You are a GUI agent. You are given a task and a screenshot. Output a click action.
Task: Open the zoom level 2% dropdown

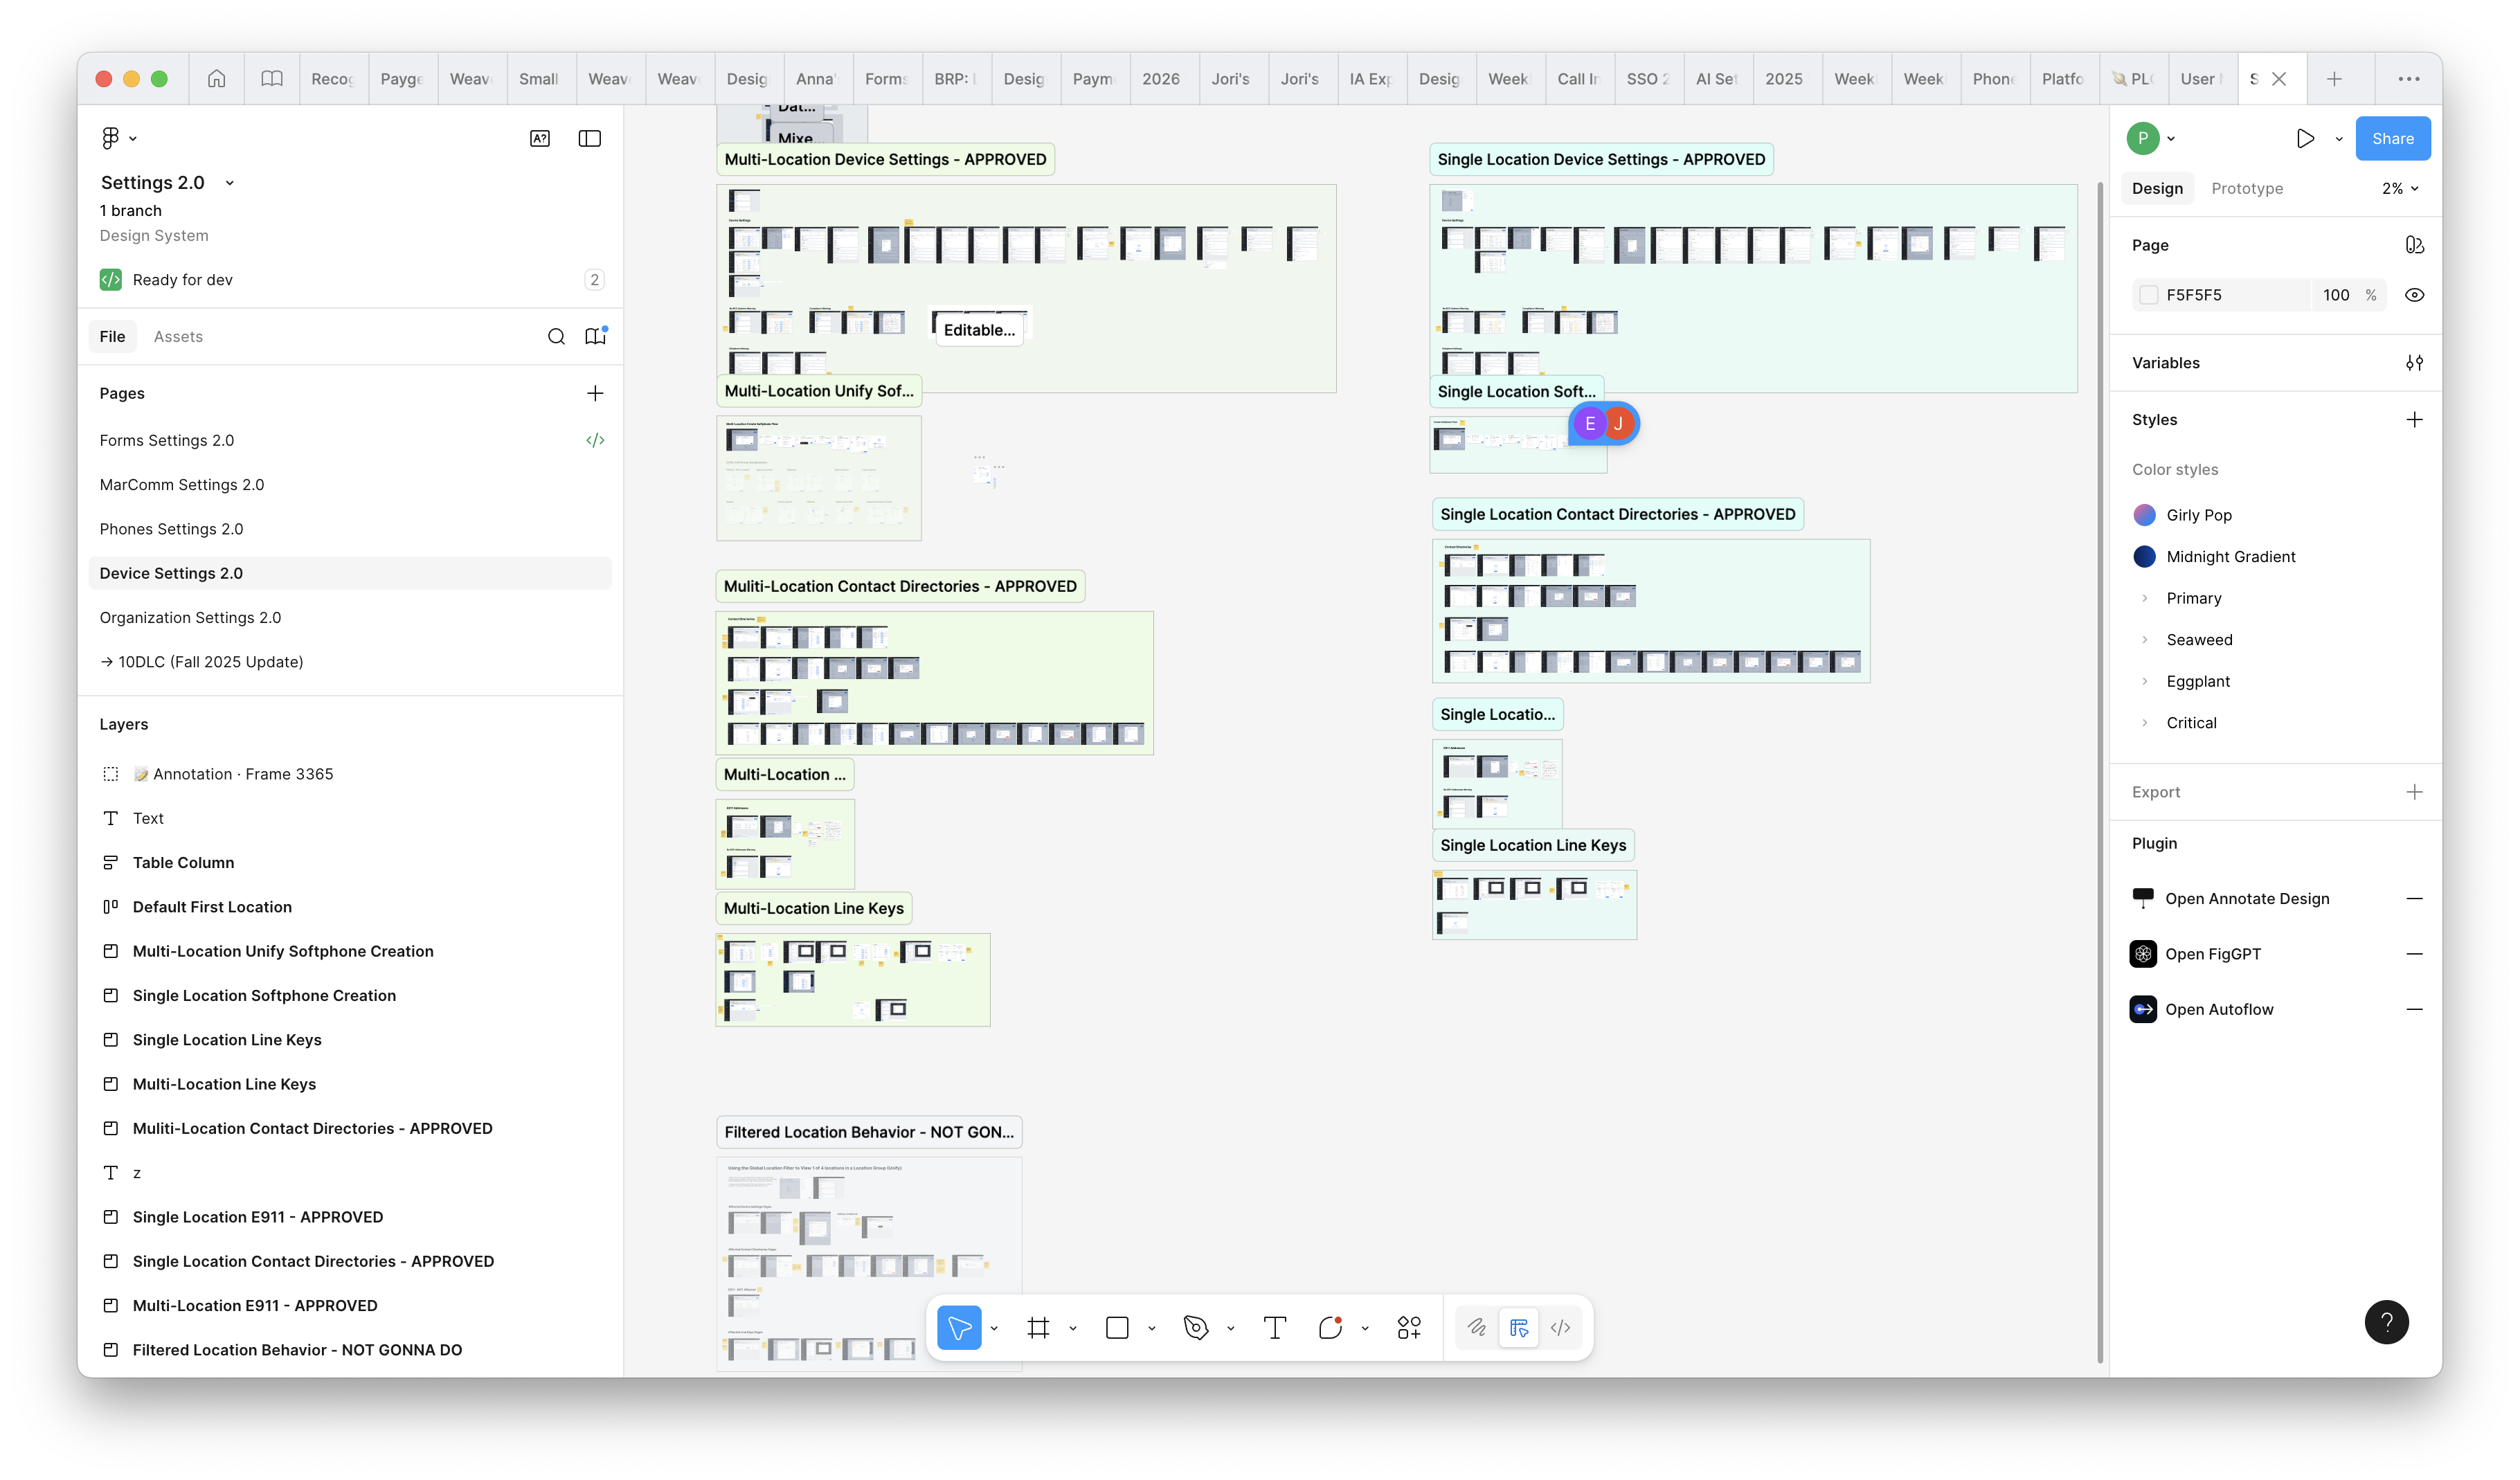click(2400, 188)
